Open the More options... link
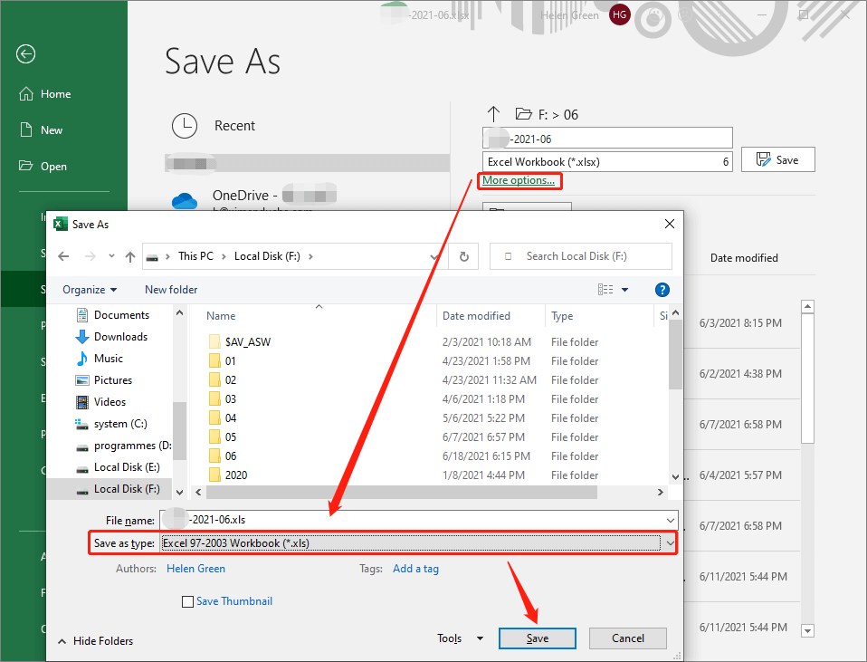This screenshot has width=867, height=662. [518, 180]
